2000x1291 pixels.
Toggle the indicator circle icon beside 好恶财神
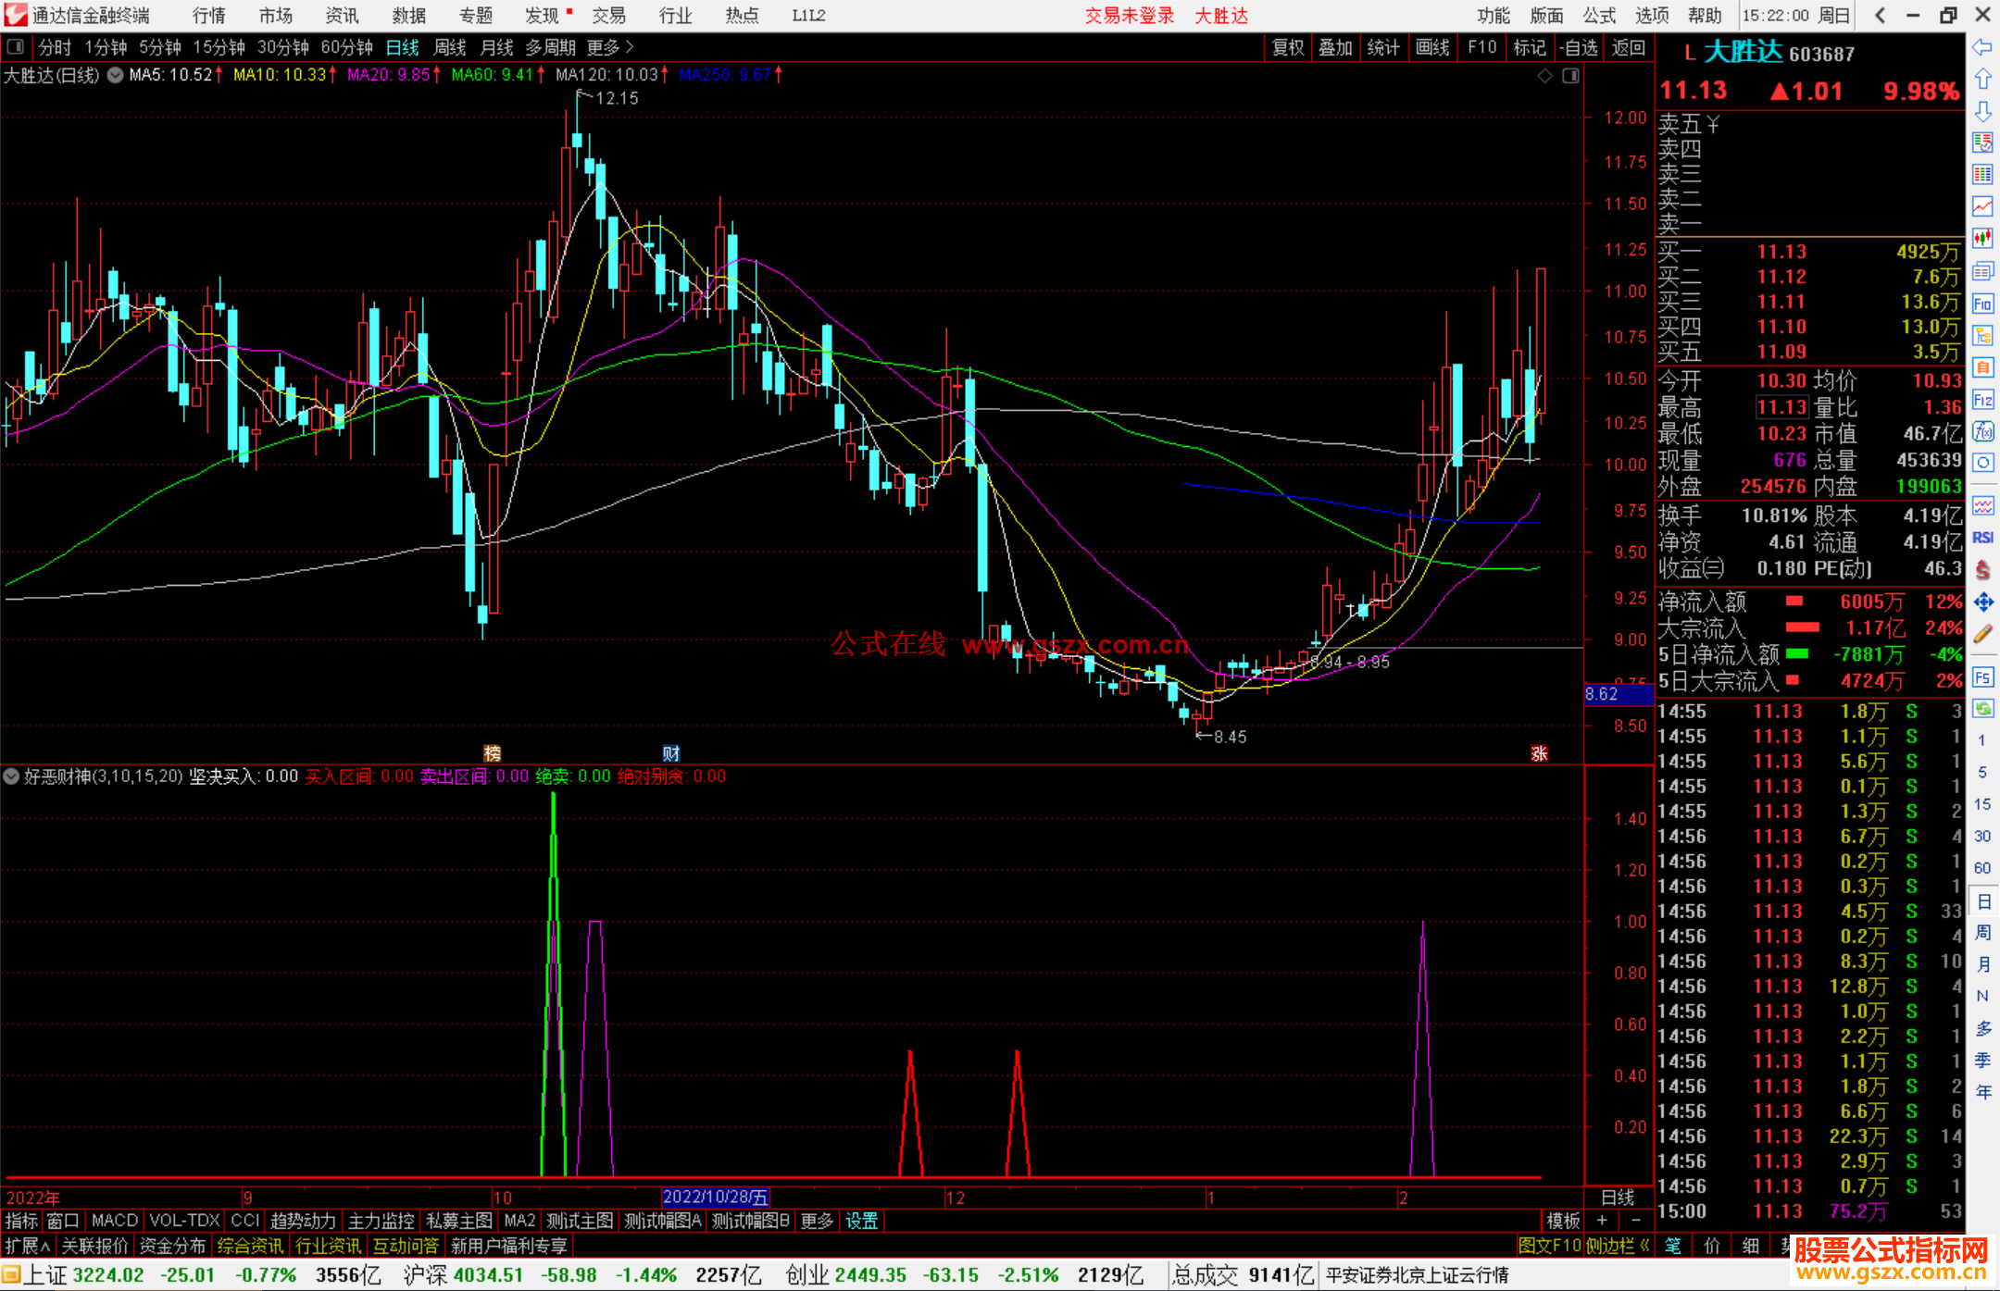[11, 776]
